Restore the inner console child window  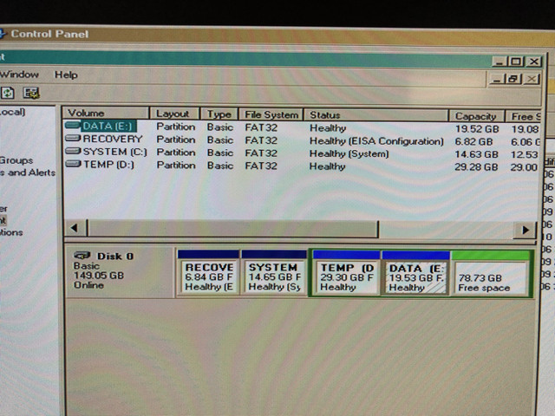513,79
